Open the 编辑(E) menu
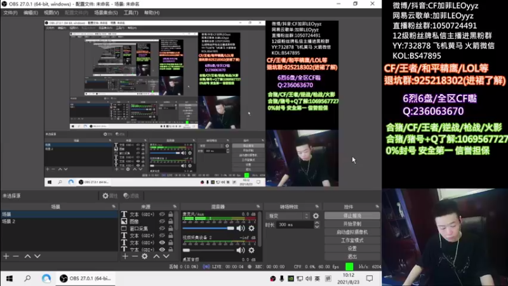The height and width of the screenshot is (286, 508). pyautogui.click(x=30, y=13)
